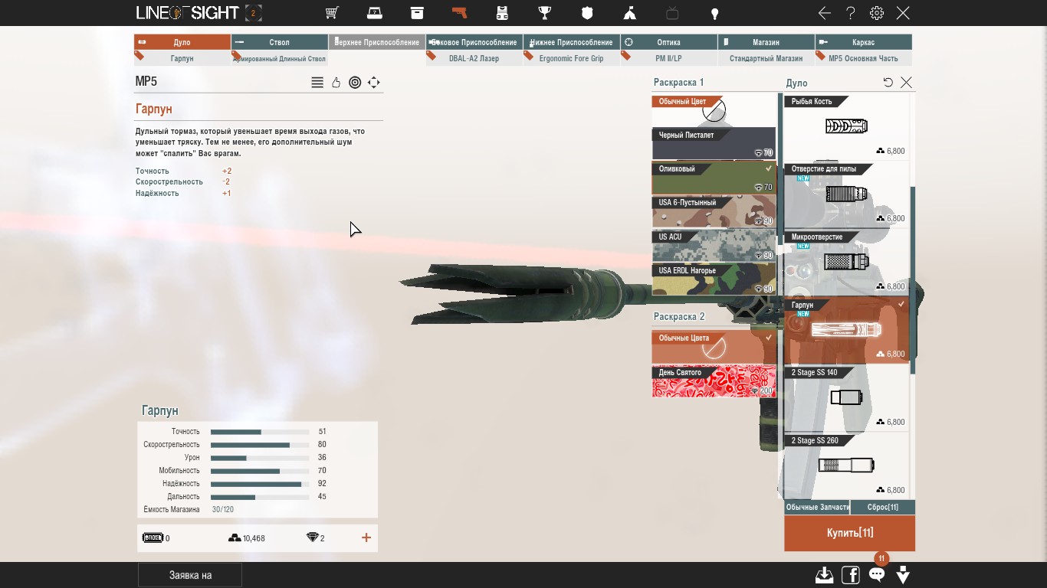
Task: Click the DBAL-A2 Лазер equipped slot
Action: point(474,58)
